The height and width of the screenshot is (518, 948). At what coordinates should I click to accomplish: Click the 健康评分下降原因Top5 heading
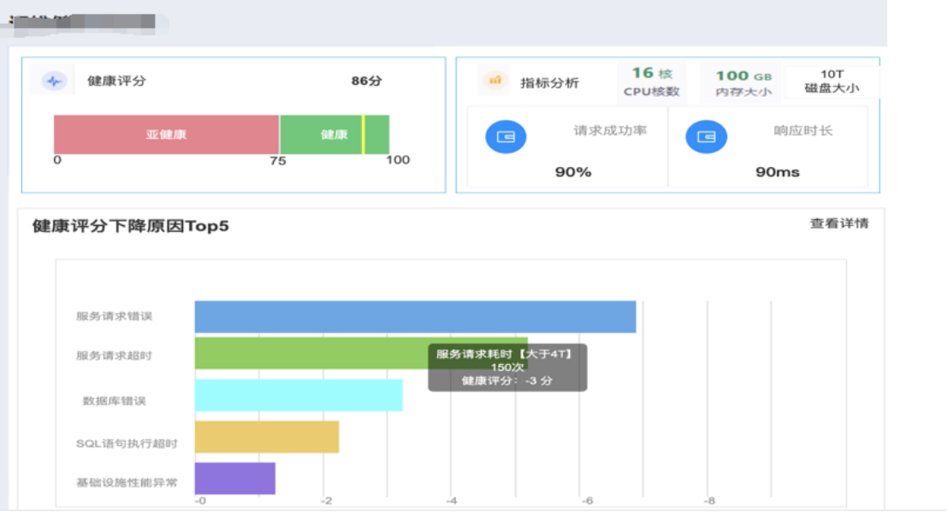[x=130, y=226]
